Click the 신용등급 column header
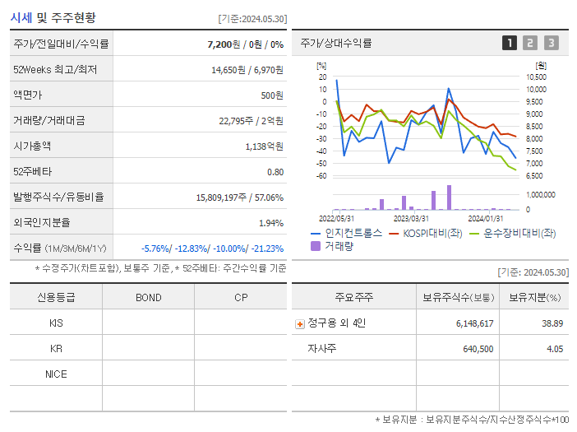 tap(56, 297)
